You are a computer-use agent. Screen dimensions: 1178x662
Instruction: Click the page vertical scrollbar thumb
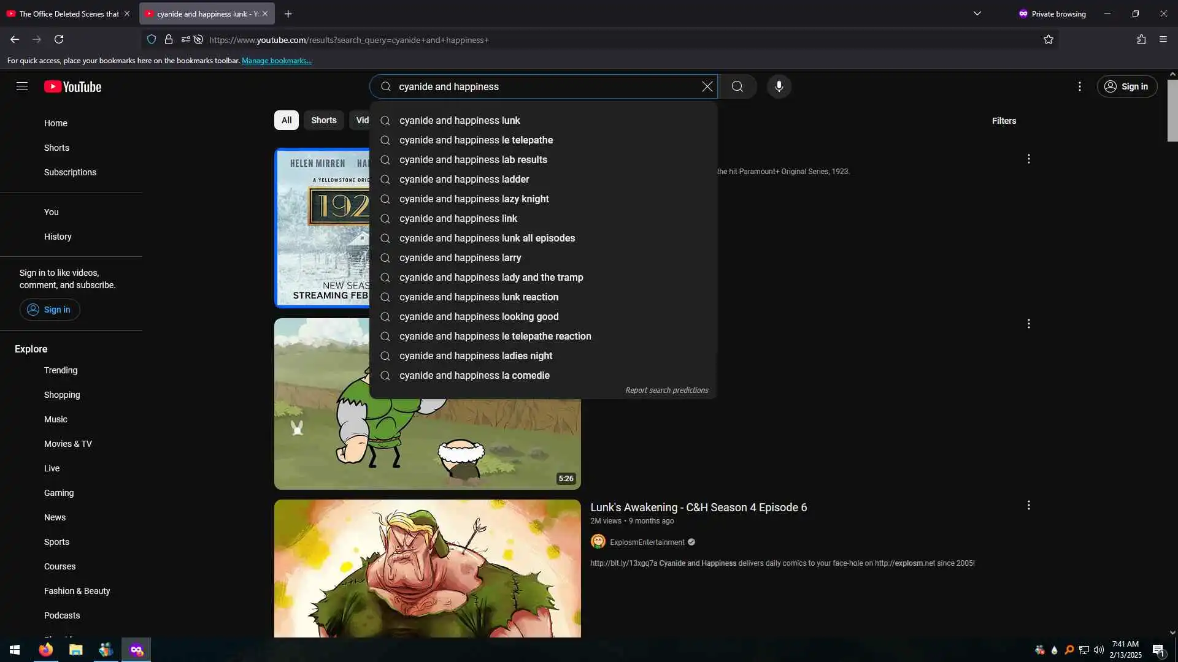[x=1172, y=110]
